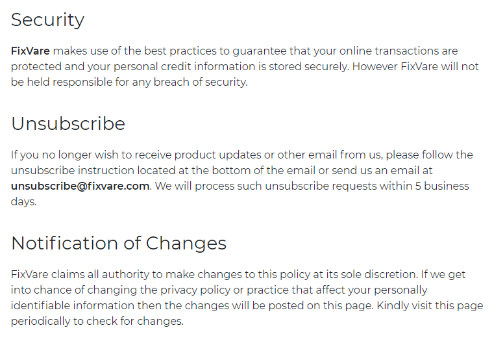Viewport: 492px width, 343px height.
Task: Click the text 'personal credit information'
Action: [184, 67]
